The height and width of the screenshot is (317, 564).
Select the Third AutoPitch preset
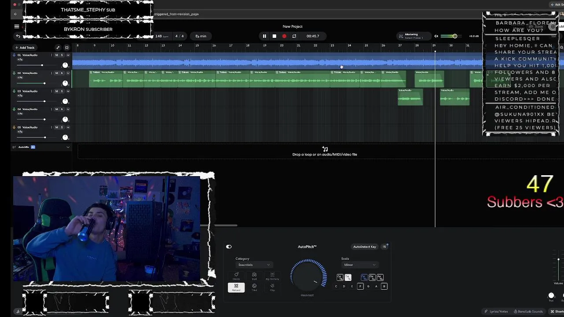pos(254,287)
